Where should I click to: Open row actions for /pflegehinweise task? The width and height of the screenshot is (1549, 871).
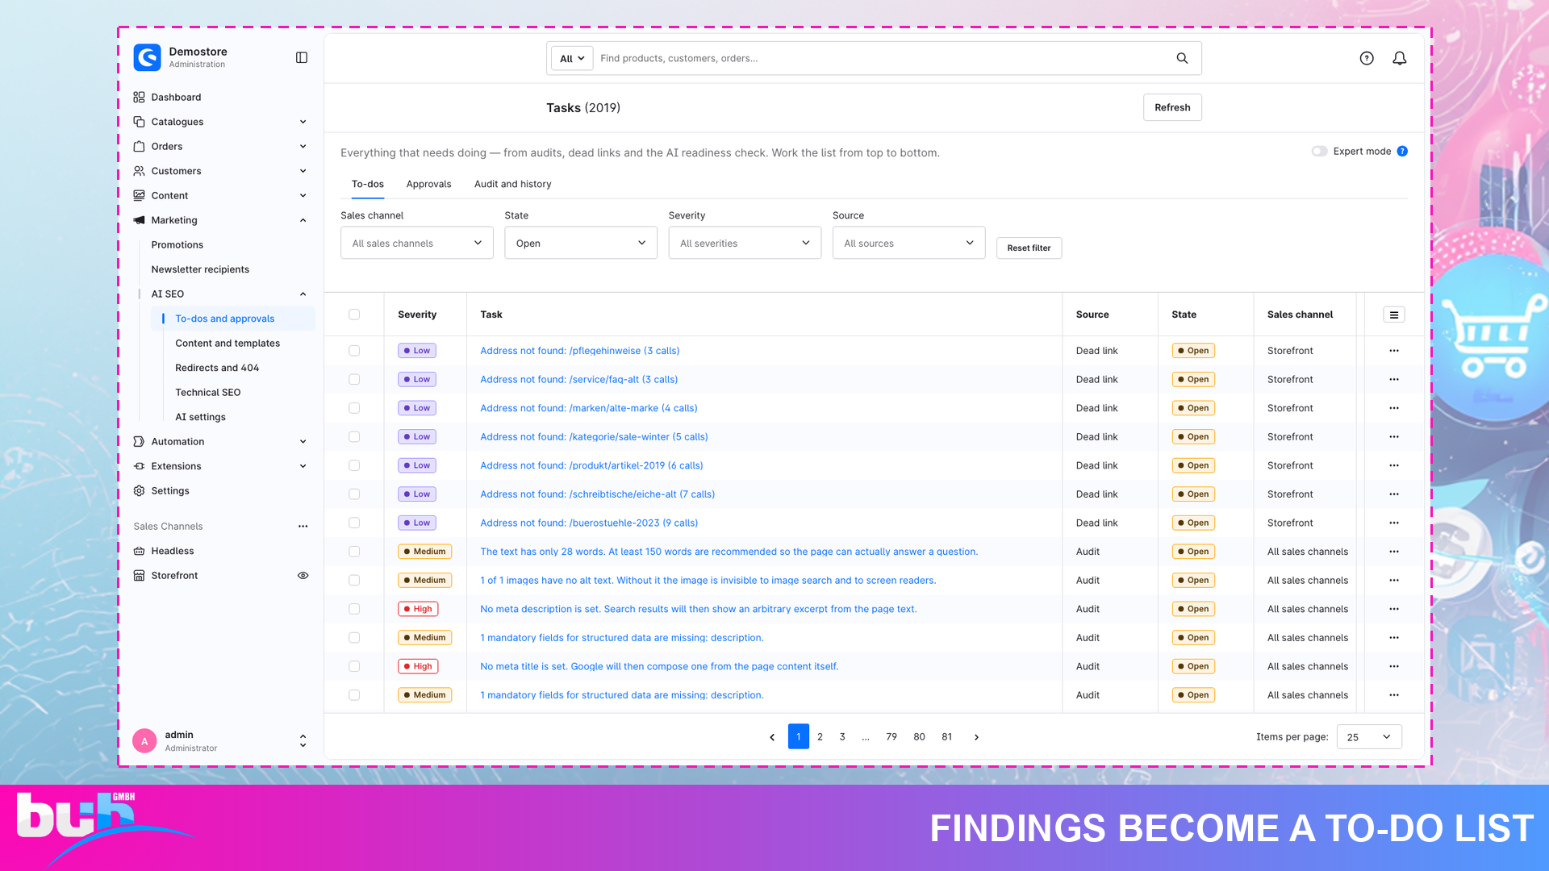(x=1394, y=351)
